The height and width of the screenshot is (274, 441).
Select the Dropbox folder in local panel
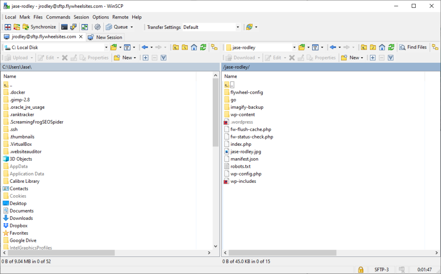tap(16, 226)
